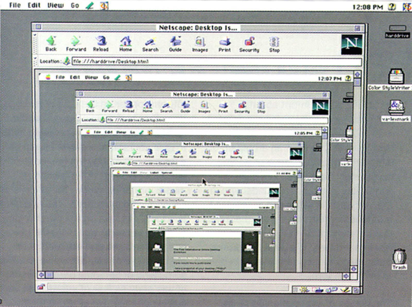The width and height of the screenshot is (412, 307).
Task: Go Forward using the toolbar arrow
Action: click(76, 44)
